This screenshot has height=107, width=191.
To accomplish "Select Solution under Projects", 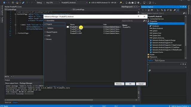I will pyautogui.click(x=50, y=28).
